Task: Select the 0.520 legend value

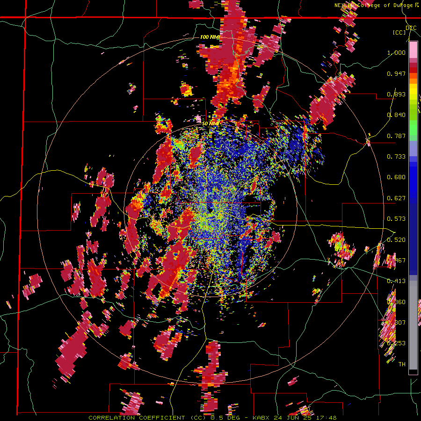Action: pyautogui.click(x=396, y=240)
